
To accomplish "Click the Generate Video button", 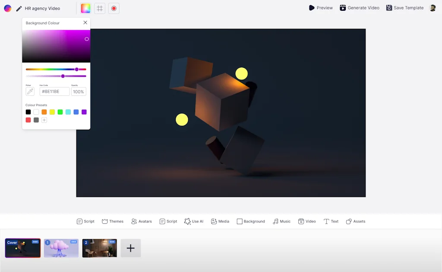I will 359,8.
